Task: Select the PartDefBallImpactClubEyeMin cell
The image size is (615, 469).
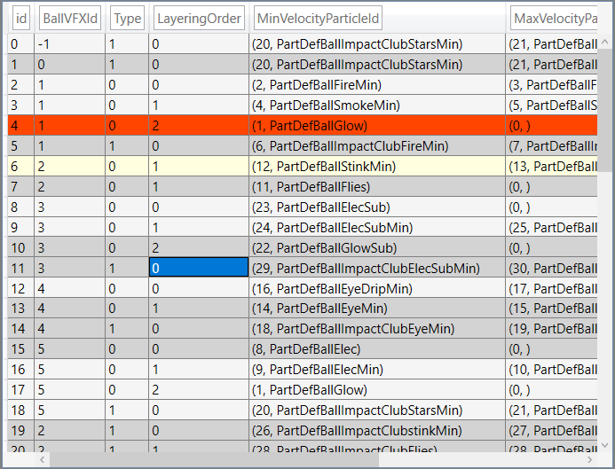Action: [377, 328]
